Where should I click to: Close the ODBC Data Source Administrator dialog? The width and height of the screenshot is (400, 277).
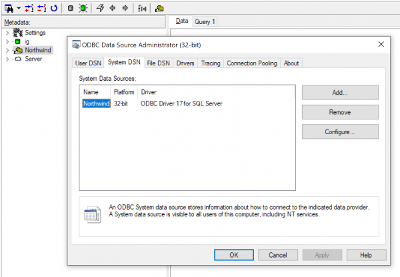pyautogui.click(x=381, y=44)
